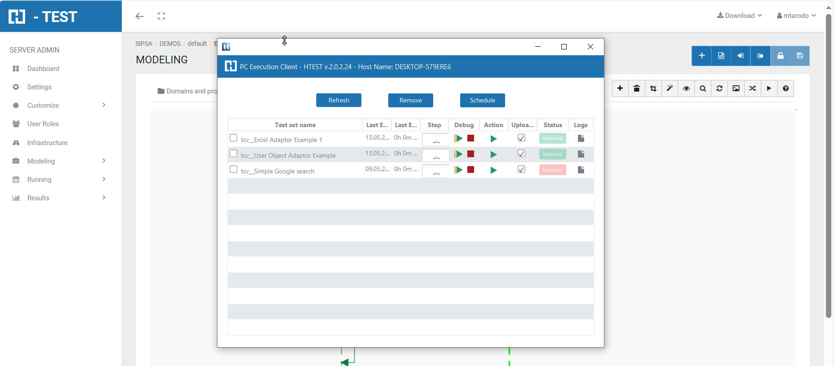Click the trash delete icon in modeling toolbar
The image size is (834, 366).
[x=637, y=88]
